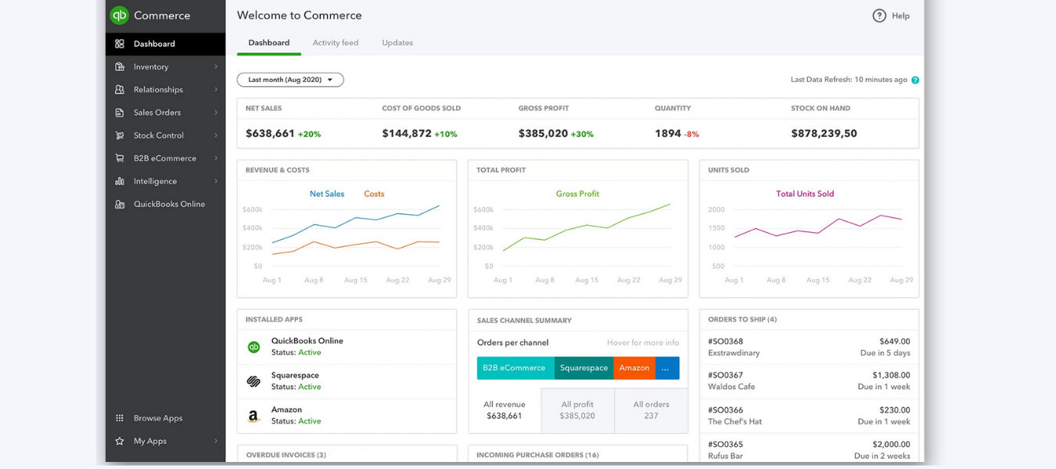Viewport: 1056px width, 469px height.
Task: Click the Amazon logo in Installed Apps
Action: point(253,414)
